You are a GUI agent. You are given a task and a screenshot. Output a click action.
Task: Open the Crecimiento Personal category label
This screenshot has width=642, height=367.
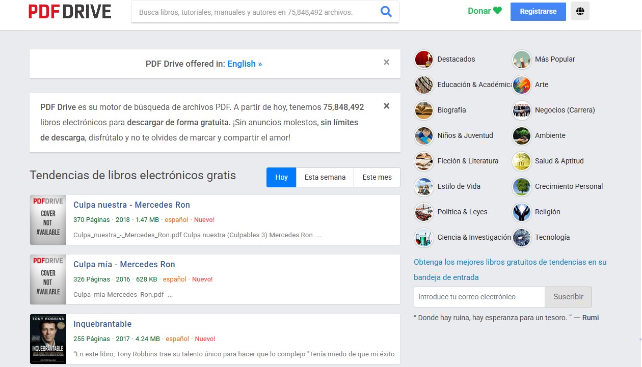(569, 186)
